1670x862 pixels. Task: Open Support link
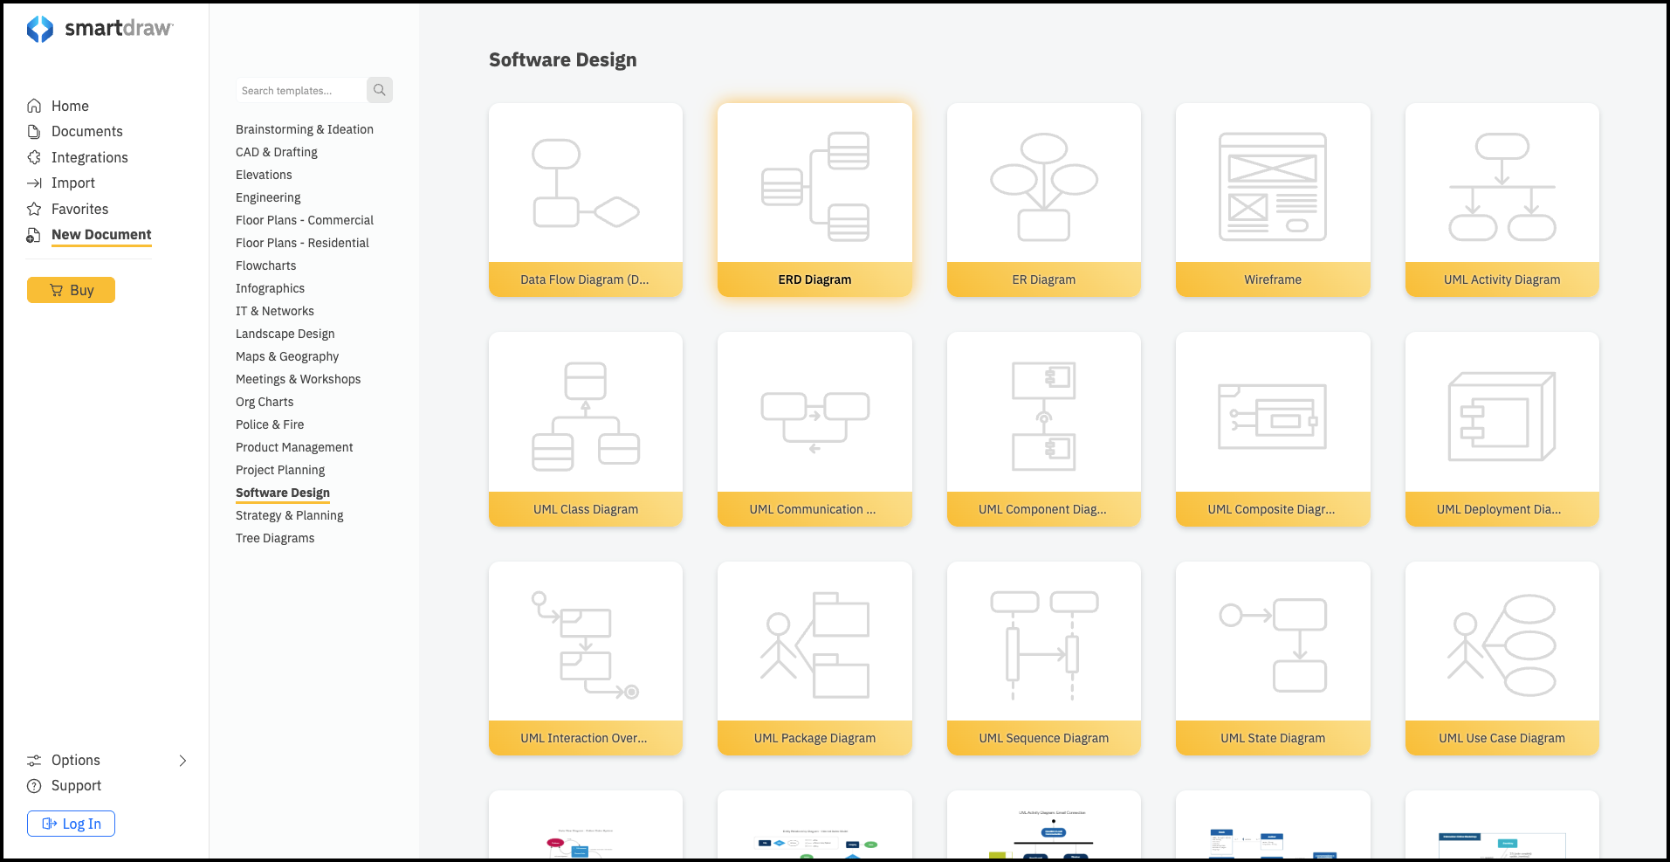[76, 785]
